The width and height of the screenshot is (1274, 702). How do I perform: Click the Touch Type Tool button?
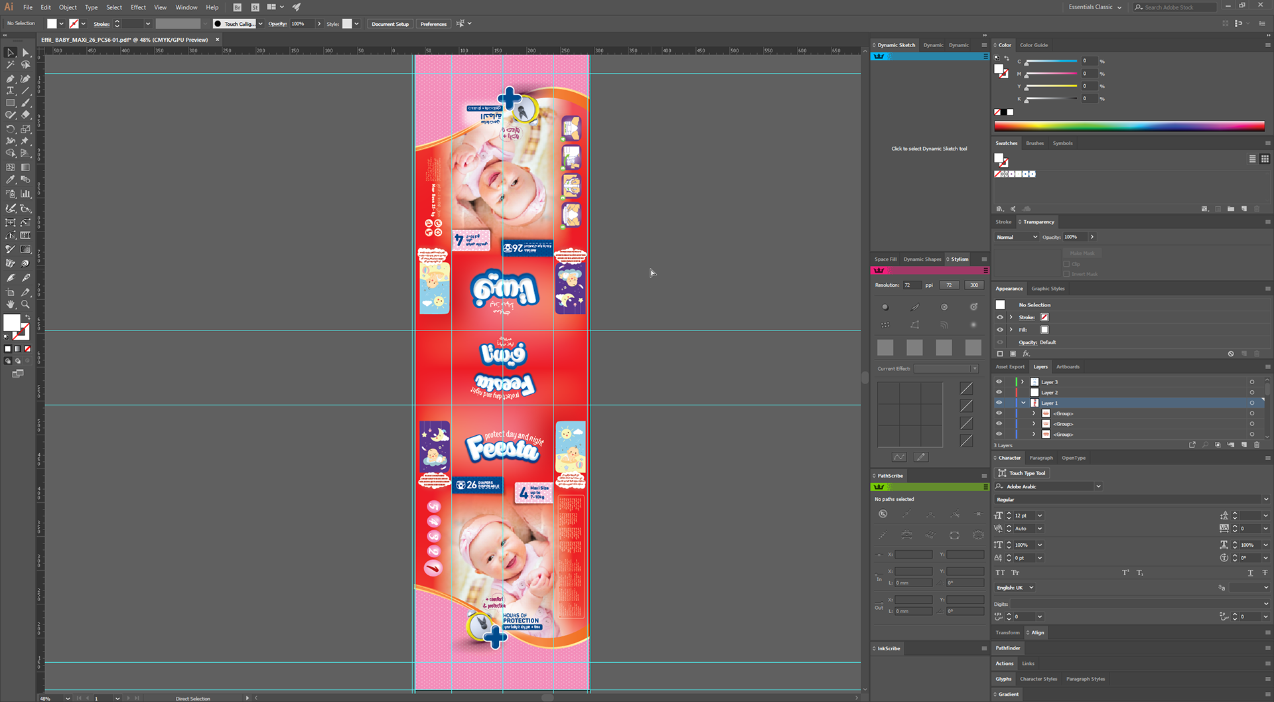(x=1022, y=473)
